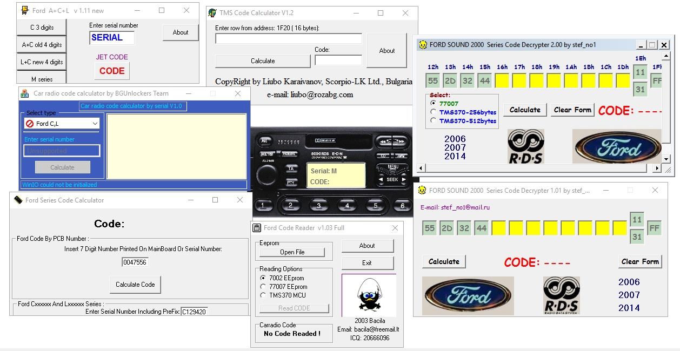This screenshot has height=351, width=680.
Task: Click the RDS logo in Decrypter 1.01
Action: (x=561, y=295)
